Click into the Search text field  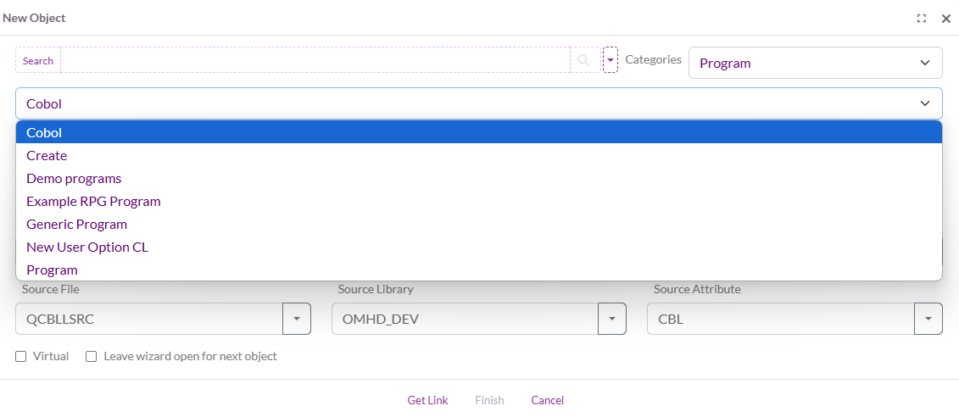pos(314,60)
